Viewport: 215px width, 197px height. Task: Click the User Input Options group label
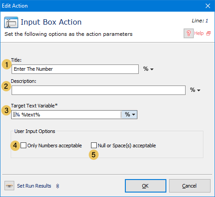(35, 131)
